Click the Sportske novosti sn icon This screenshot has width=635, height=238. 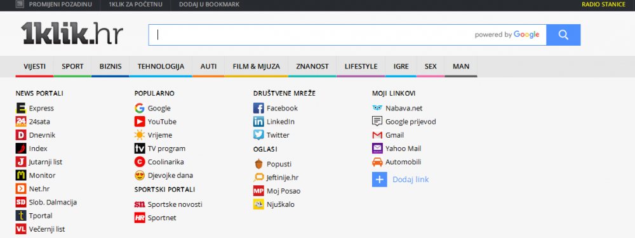pyautogui.click(x=140, y=204)
